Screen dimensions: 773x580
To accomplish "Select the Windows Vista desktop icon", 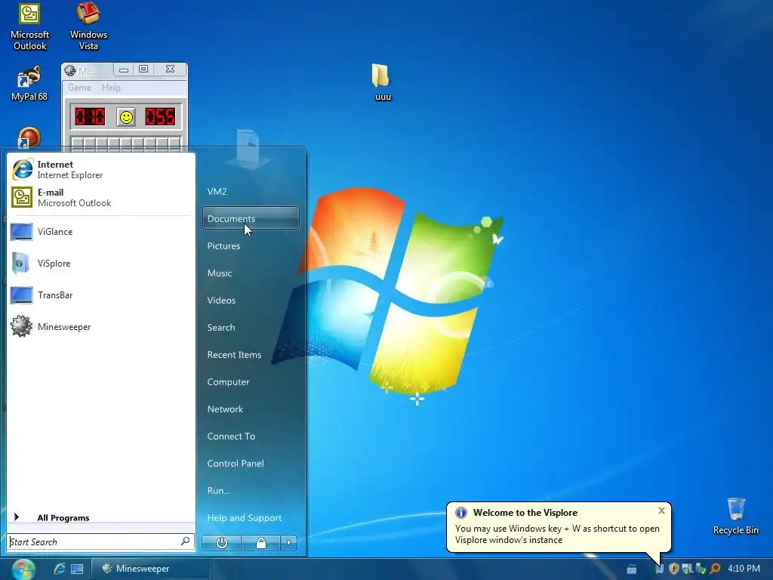I will 88,26.
